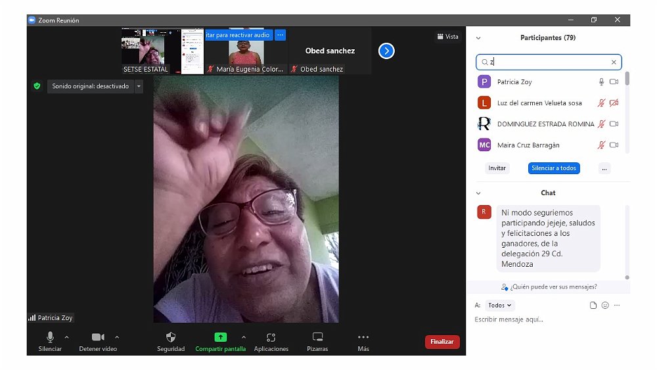Expand Sonido original dropdown arrow

click(139, 86)
